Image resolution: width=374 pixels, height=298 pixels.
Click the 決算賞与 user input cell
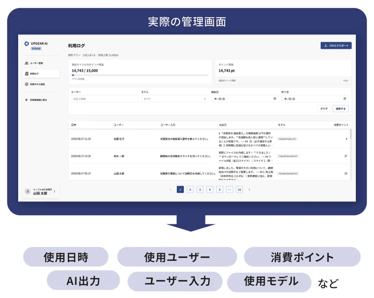tap(185, 139)
